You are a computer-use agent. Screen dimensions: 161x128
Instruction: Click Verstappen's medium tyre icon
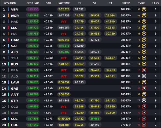[x=144, y=9]
